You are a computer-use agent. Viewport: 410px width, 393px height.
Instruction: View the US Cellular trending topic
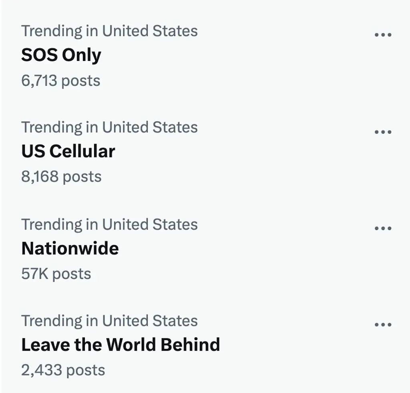point(68,151)
